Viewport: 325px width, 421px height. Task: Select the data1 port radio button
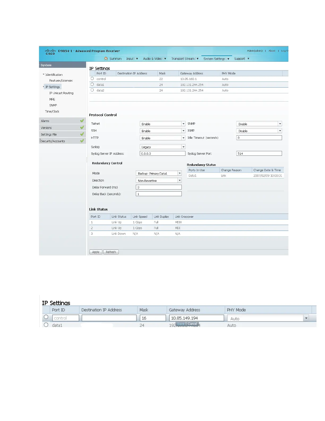[x=92, y=84]
